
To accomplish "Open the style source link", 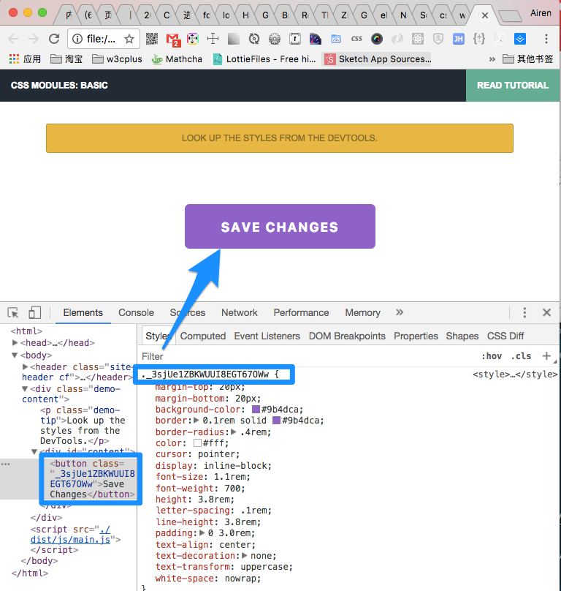I will 515,374.
